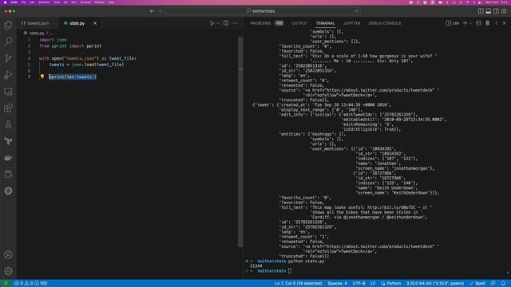Viewport: 511px width, 287px height.
Task: Click the Accounts icon in activity bar
Action: tap(8, 254)
